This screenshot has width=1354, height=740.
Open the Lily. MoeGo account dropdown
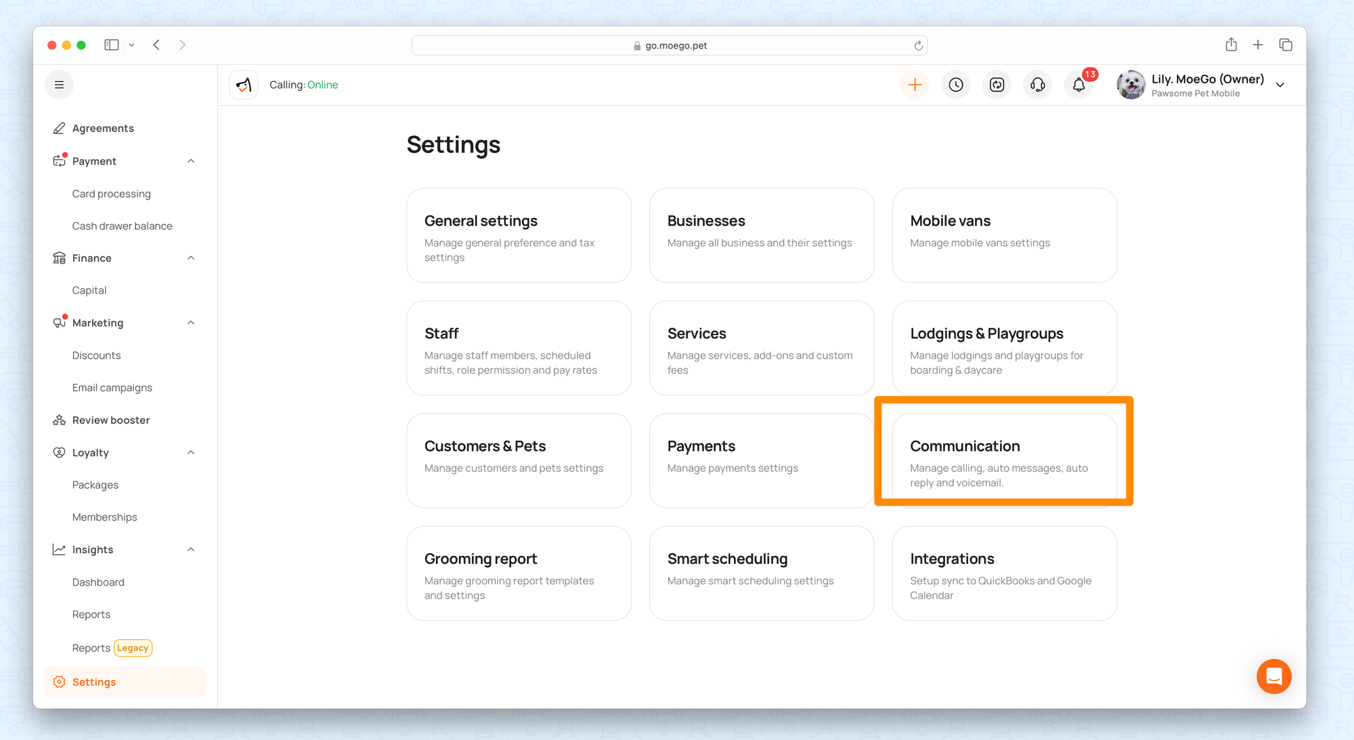coord(1280,85)
